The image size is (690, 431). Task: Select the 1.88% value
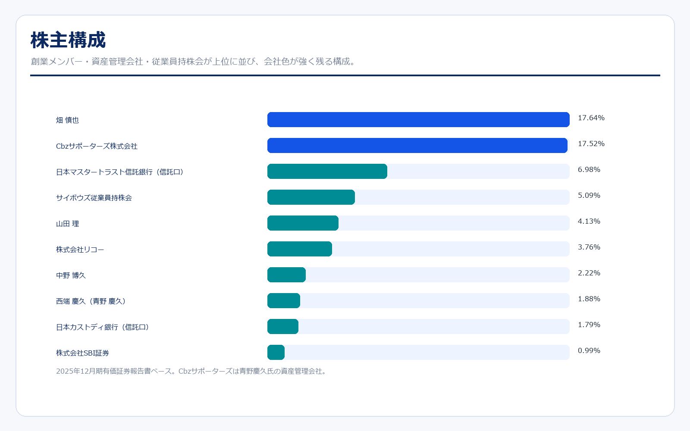(589, 299)
